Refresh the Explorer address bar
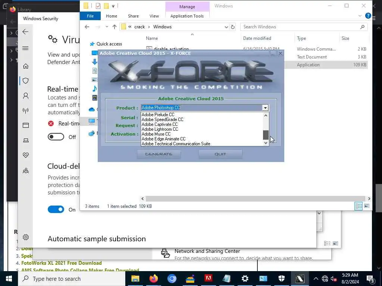Viewport: 382px width, 286px height. tap(233, 27)
